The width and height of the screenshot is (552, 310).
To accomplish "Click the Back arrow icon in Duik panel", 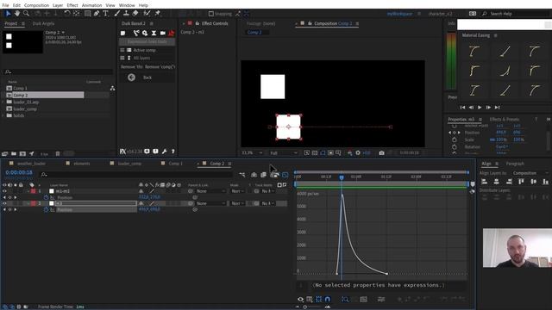I will 131,77.
